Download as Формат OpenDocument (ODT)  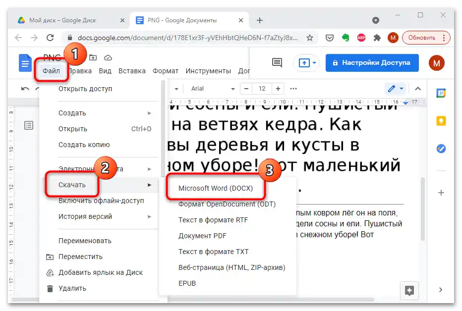point(228,204)
